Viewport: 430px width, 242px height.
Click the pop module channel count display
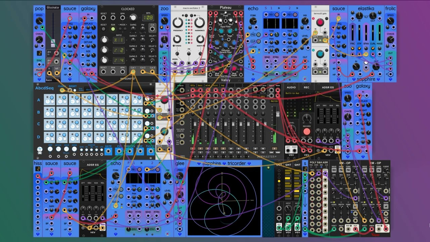pos(39,53)
